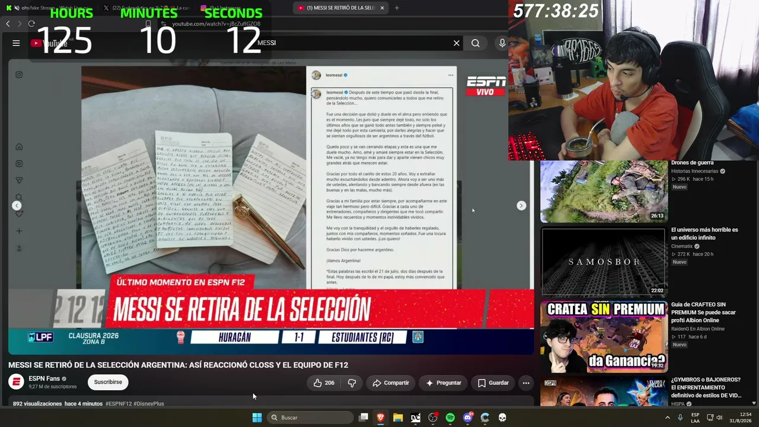The image size is (759, 427).
Task: Open volume and network quick settings
Action: [x=715, y=418]
